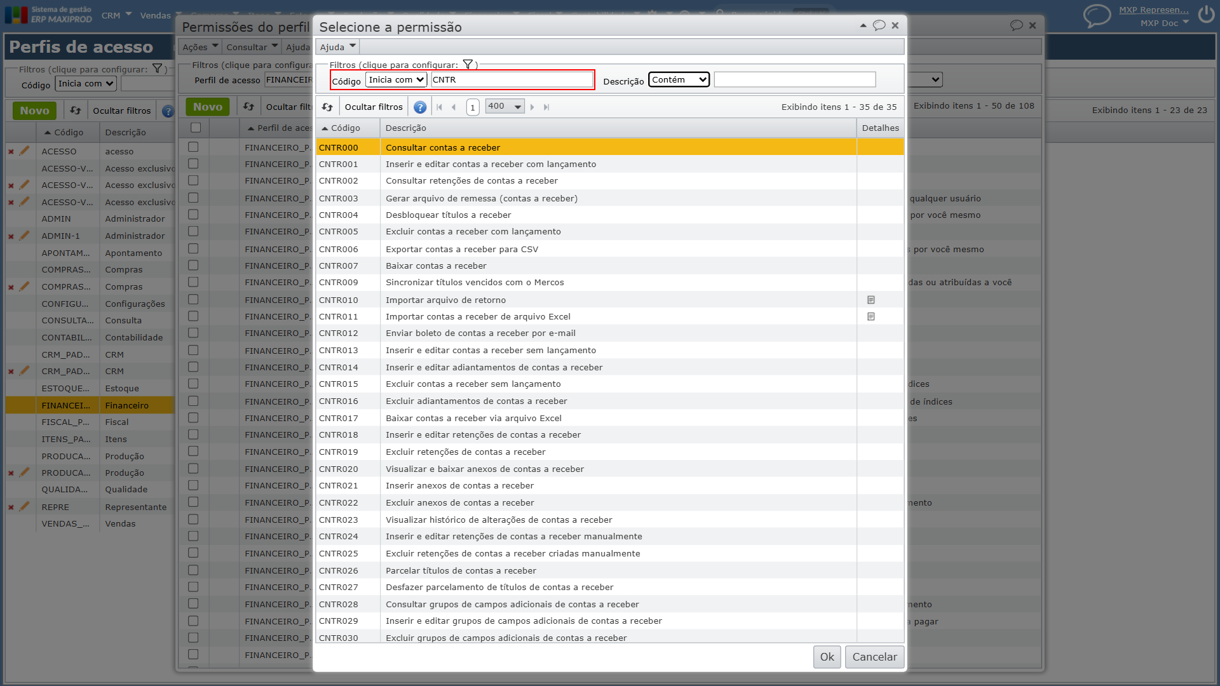The height and width of the screenshot is (686, 1220).
Task: Open details icon for CNTR010 row
Action: 871,300
